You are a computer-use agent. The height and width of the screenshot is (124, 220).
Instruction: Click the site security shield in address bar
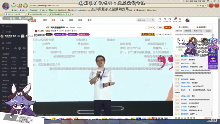tap(31, 6)
